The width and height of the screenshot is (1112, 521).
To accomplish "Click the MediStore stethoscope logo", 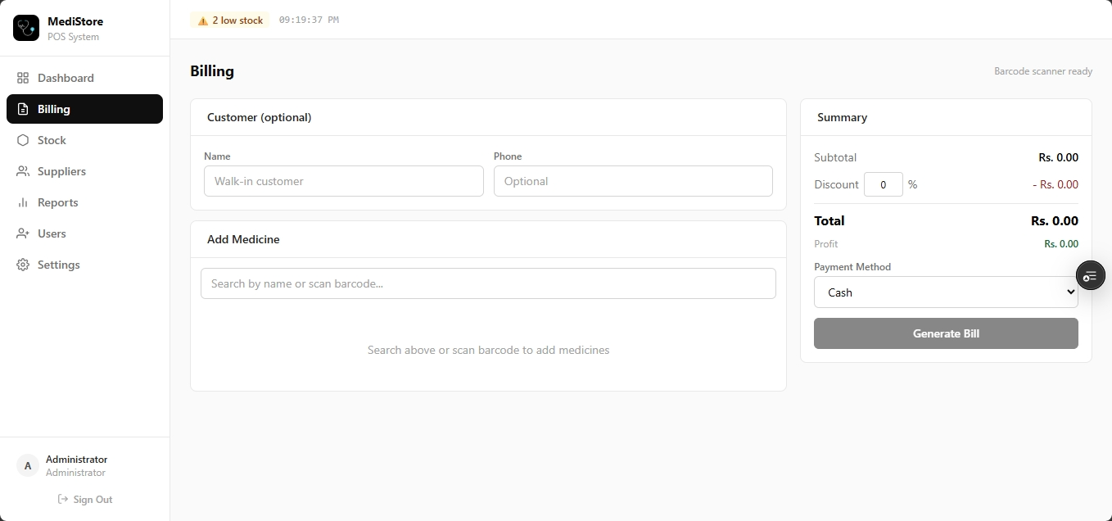I will (x=26, y=28).
